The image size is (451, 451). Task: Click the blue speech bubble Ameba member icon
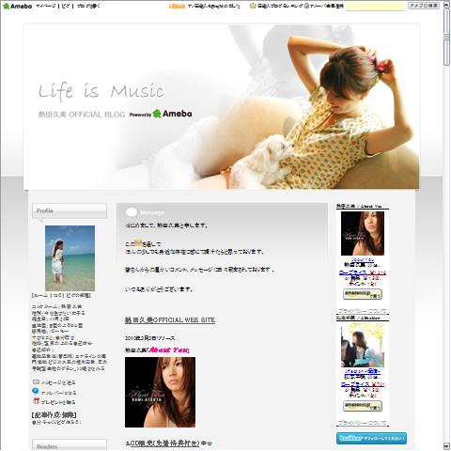click(36, 391)
